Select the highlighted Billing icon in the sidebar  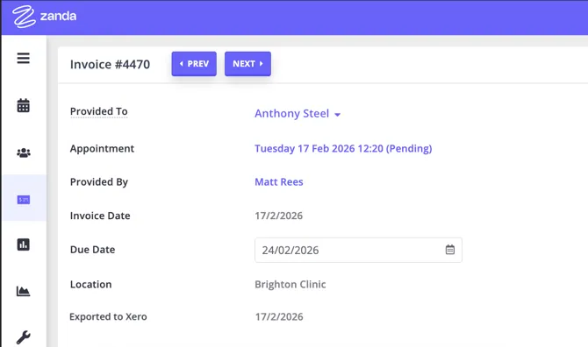[x=23, y=200]
